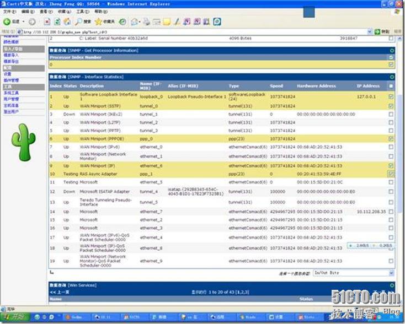
Task: Go back with the IE Back arrow
Action: [7, 21]
